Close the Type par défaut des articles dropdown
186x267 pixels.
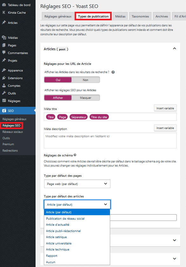click(x=77, y=204)
